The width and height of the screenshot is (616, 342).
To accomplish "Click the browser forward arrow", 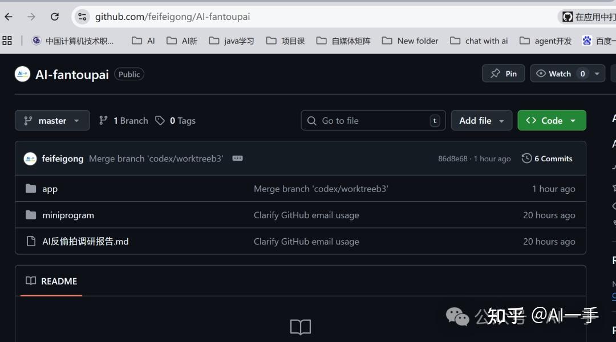I will tap(31, 17).
